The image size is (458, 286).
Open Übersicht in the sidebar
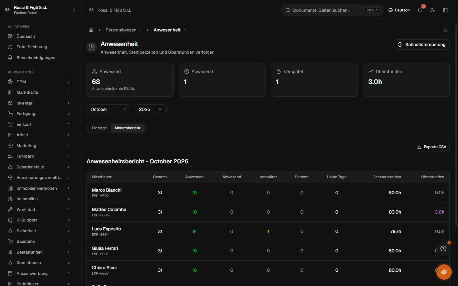coord(39,36)
